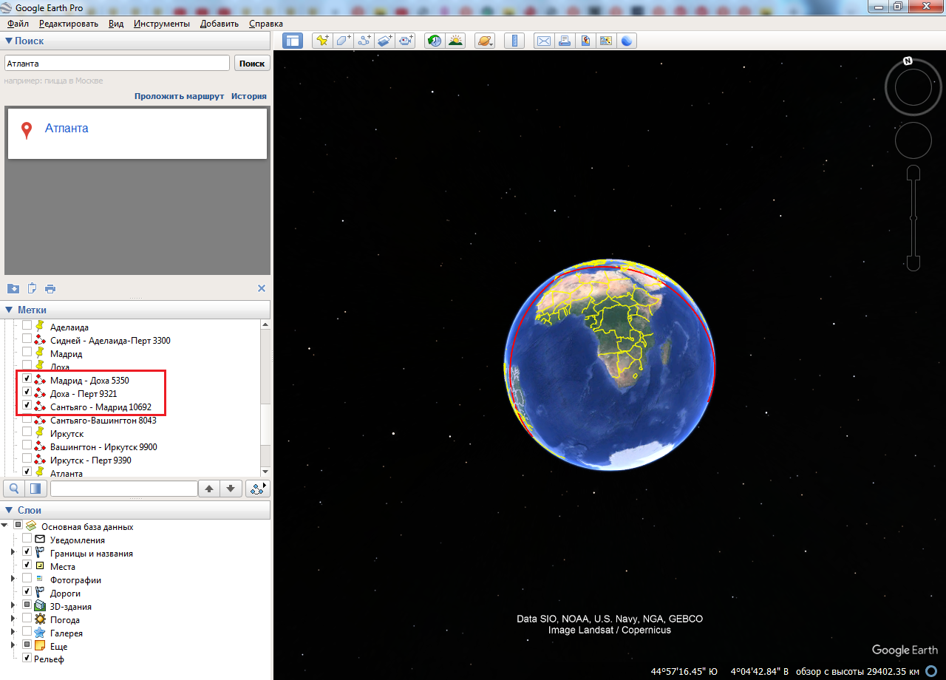Open the ruler measurement tool
Viewport: 946px width, 680px height.
pyautogui.click(x=517, y=41)
